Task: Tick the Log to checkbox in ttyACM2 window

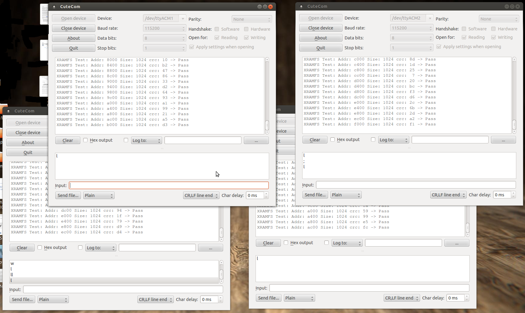Action: [373, 140]
